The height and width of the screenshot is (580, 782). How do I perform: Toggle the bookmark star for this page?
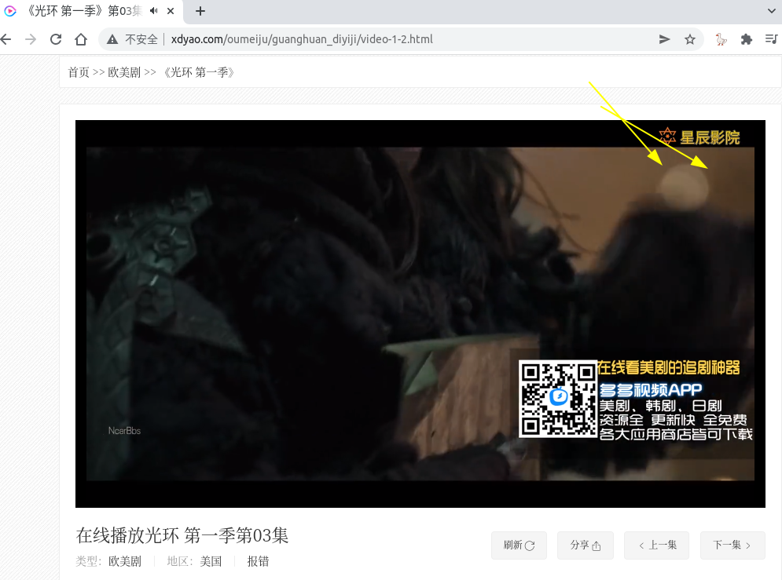[x=691, y=38]
